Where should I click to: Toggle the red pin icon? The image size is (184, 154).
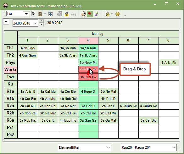[90, 14]
